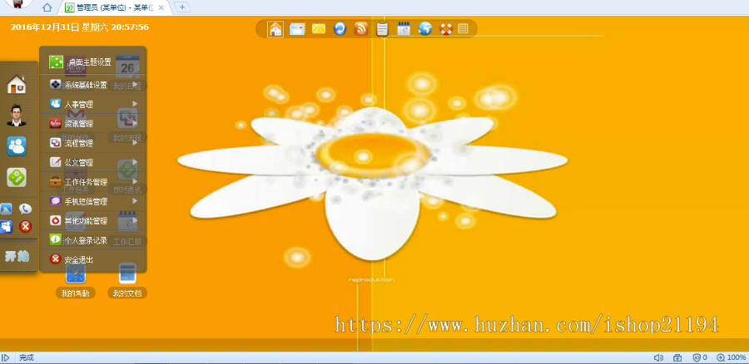
Task: Open 我的考勤 desktop shortcut
Action: tap(76, 281)
